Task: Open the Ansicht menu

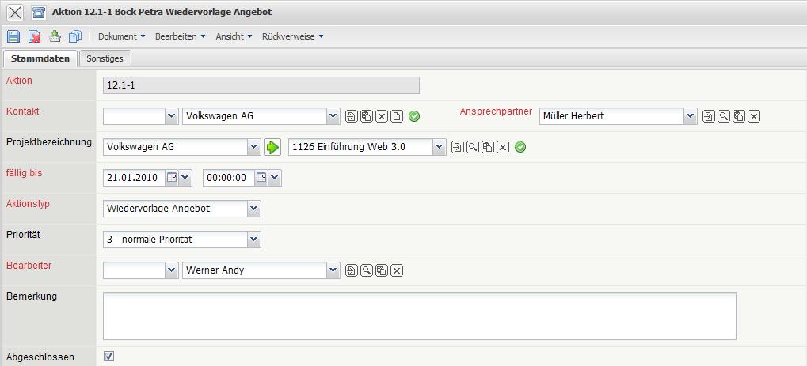Action: point(234,36)
